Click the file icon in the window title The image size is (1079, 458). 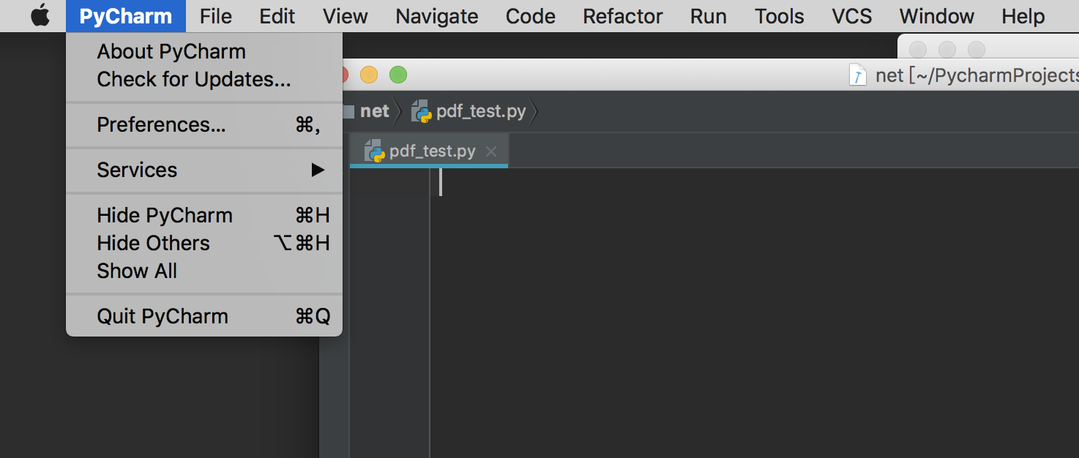(x=858, y=75)
